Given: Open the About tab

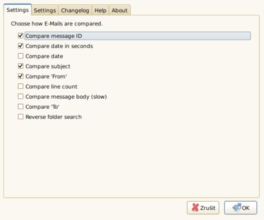Looking at the screenshot, I should (x=120, y=10).
